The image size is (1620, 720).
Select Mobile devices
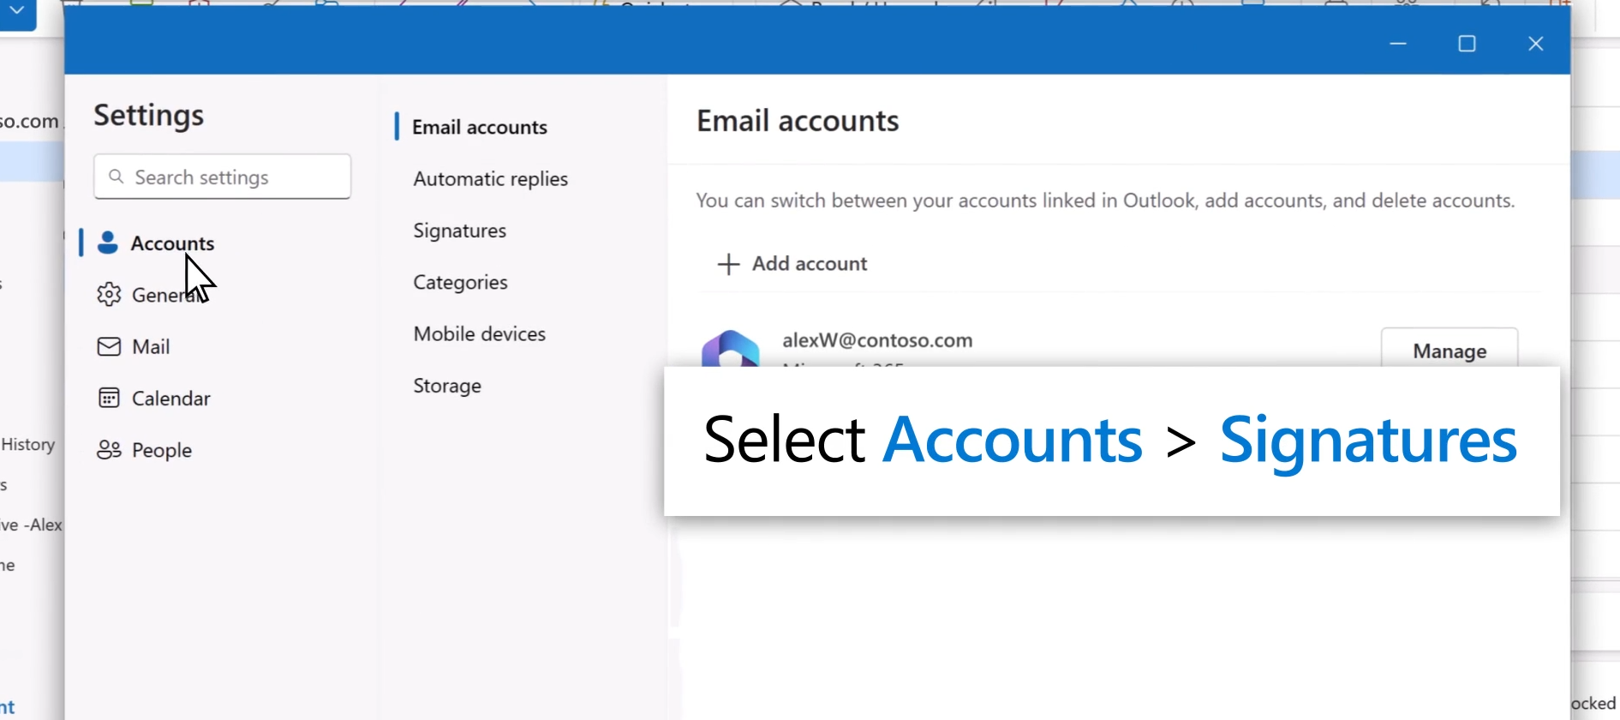pyautogui.click(x=479, y=334)
